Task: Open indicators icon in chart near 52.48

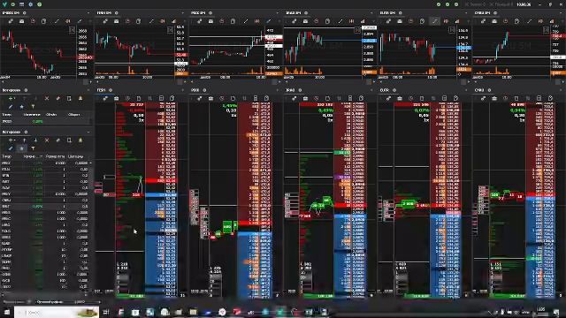Action: coord(174,21)
